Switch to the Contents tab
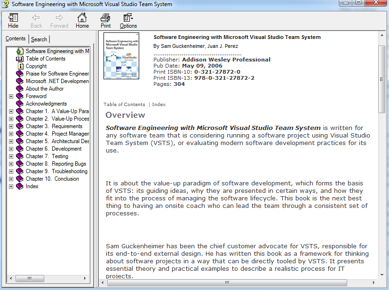 [x=17, y=38]
